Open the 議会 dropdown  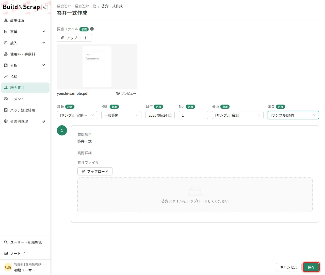click(77, 115)
